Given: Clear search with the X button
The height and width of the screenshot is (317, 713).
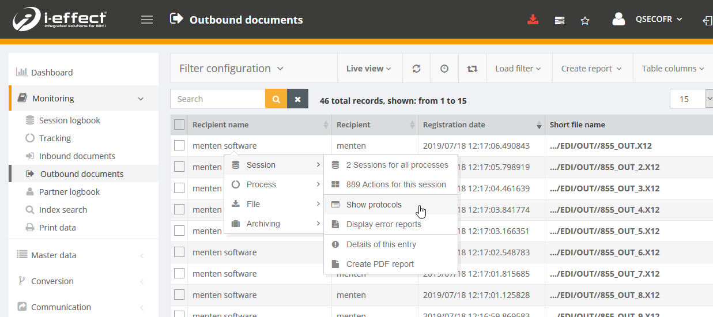Looking at the screenshot, I should (297, 99).
